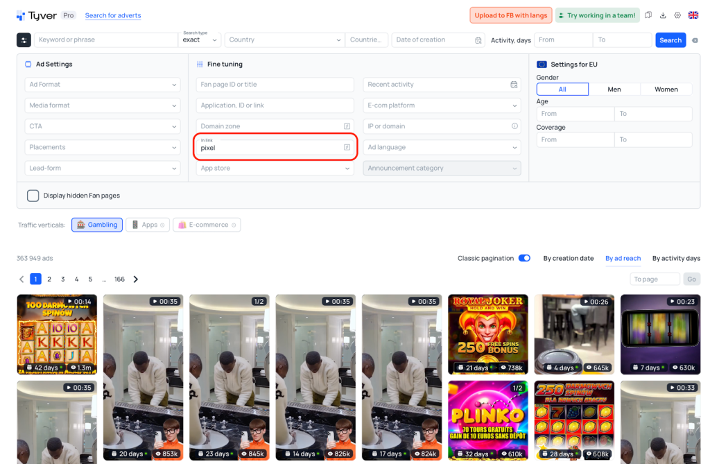Open the bookmarks icon in header
This screenshot has width=710, height=464.
pos(648,15)
